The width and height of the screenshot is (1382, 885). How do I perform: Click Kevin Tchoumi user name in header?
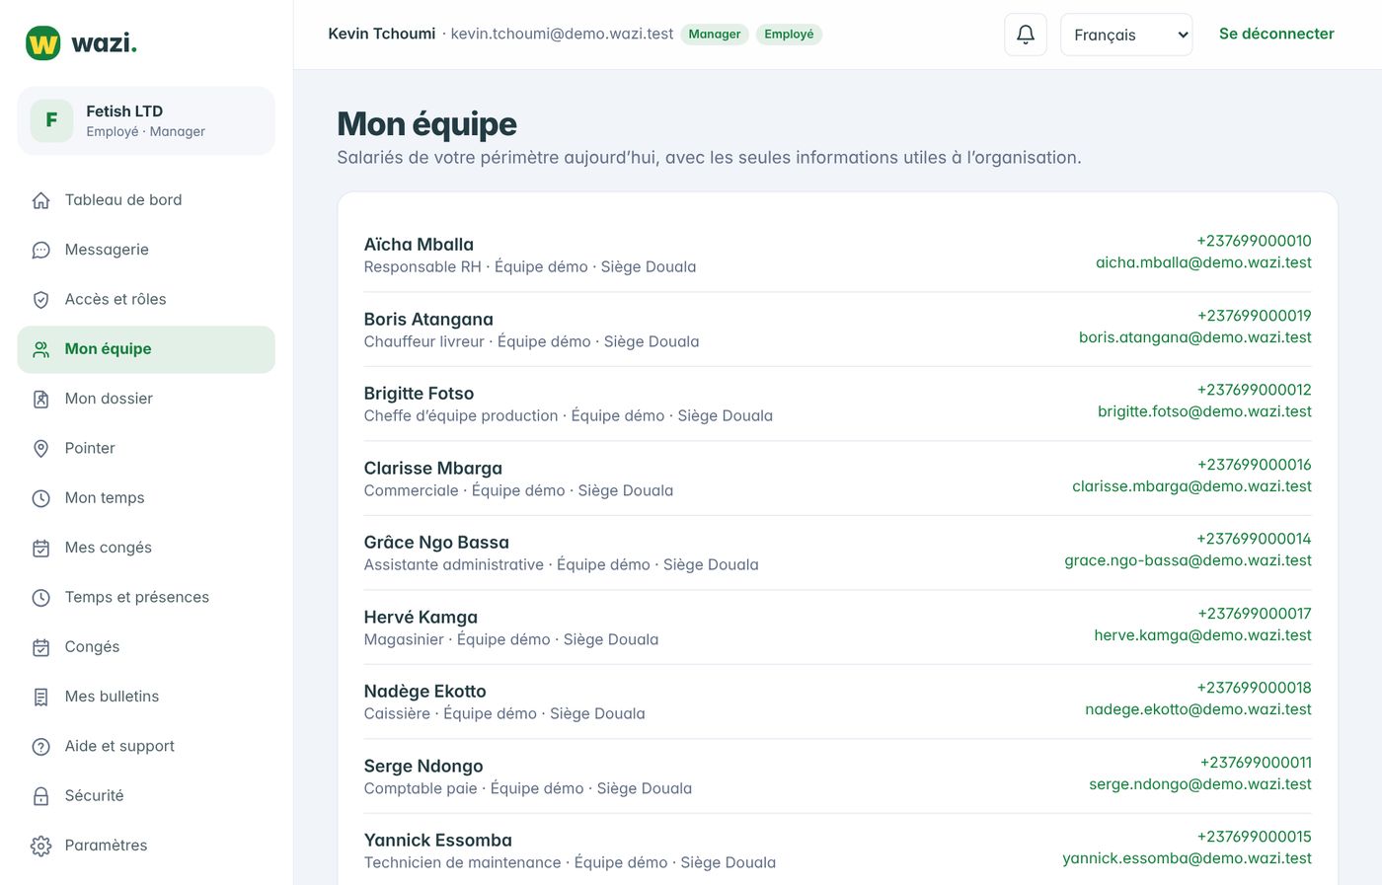[x=382, y=34]
